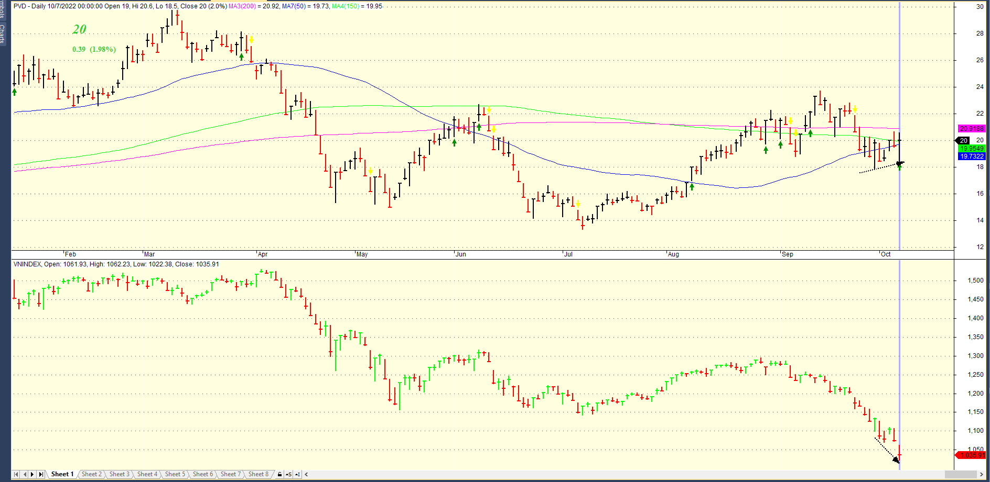This screenshot has width=990, height=482.
Task: Toggle the chart lock icon
Action: [x=279, y=474]
